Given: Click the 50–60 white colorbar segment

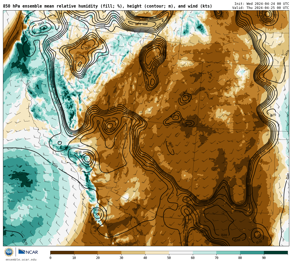Looking at the screenshot, I should [181, 252].
